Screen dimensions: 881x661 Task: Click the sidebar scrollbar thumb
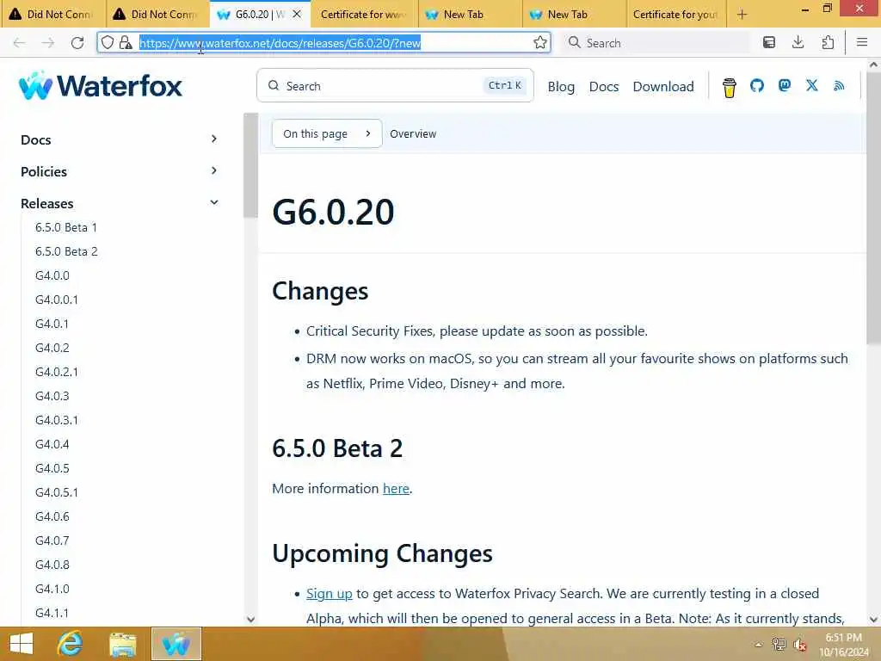click(250, 165)
